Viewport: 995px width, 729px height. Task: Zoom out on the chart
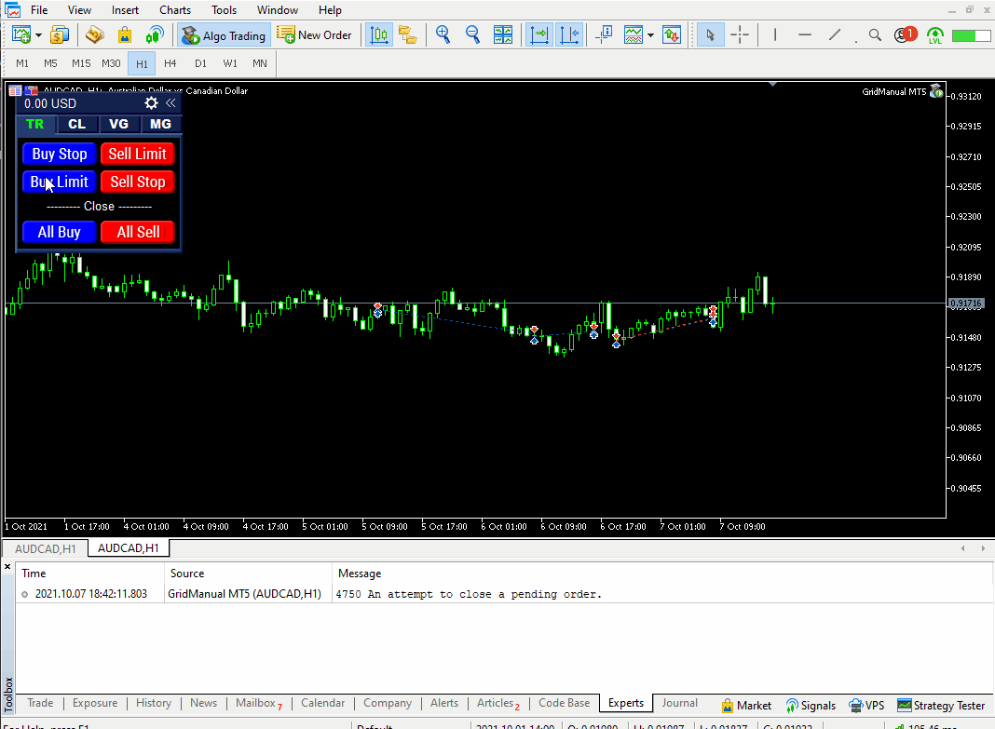(x=472, y=34)
